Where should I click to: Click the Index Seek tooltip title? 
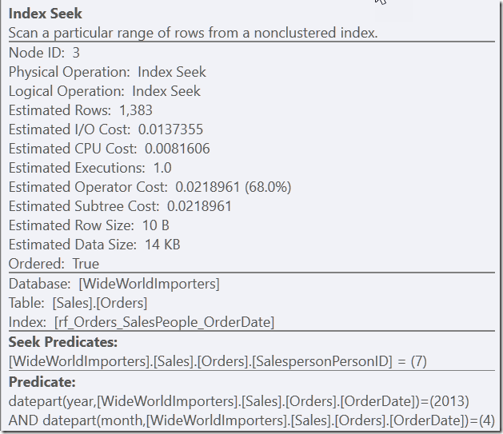tap(46, 14)
